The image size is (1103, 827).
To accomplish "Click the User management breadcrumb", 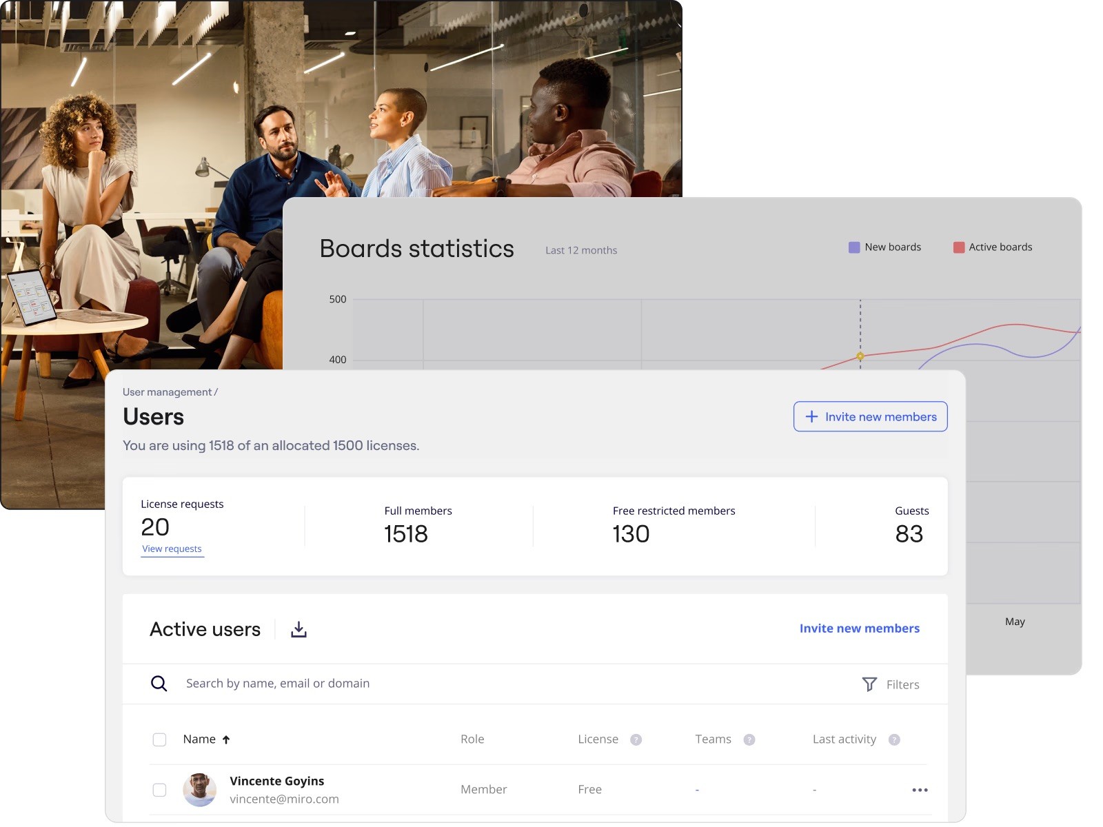I will 168,392.
